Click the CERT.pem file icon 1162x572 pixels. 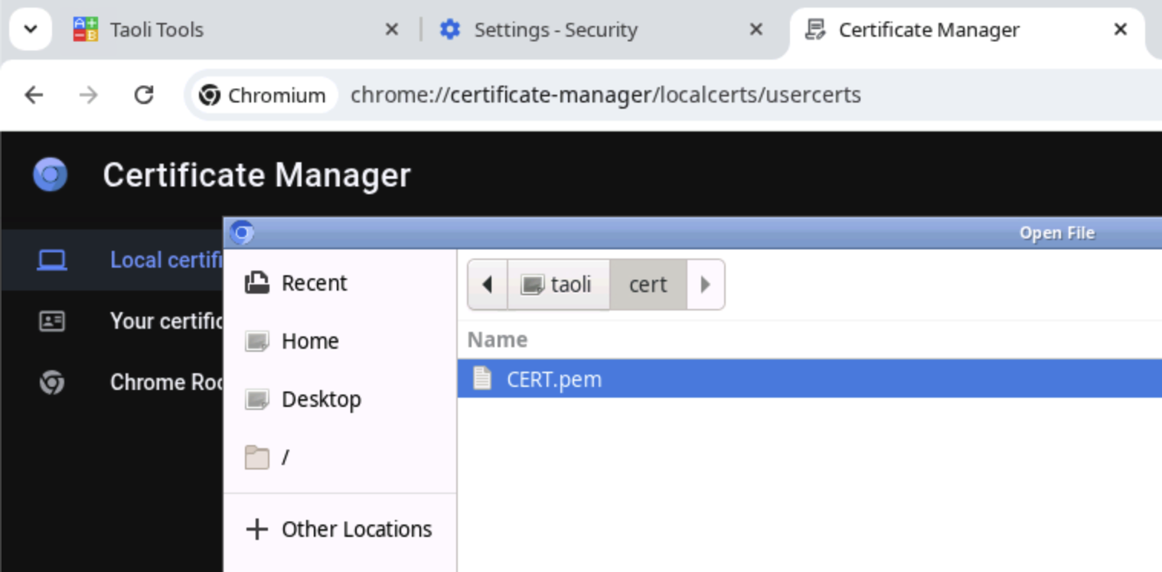point(482,379)
